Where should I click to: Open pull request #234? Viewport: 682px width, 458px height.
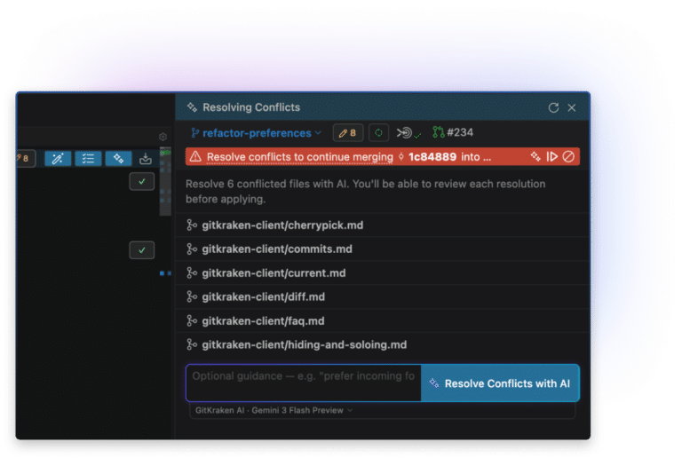[x=453, y=132]
